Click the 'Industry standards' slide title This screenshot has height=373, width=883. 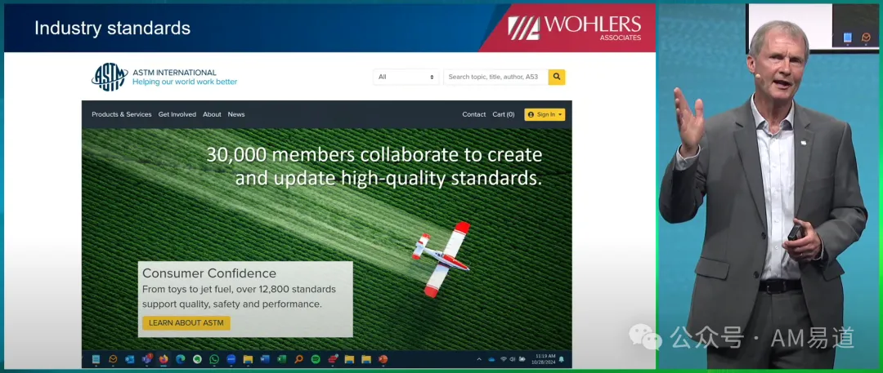(113, 28)
